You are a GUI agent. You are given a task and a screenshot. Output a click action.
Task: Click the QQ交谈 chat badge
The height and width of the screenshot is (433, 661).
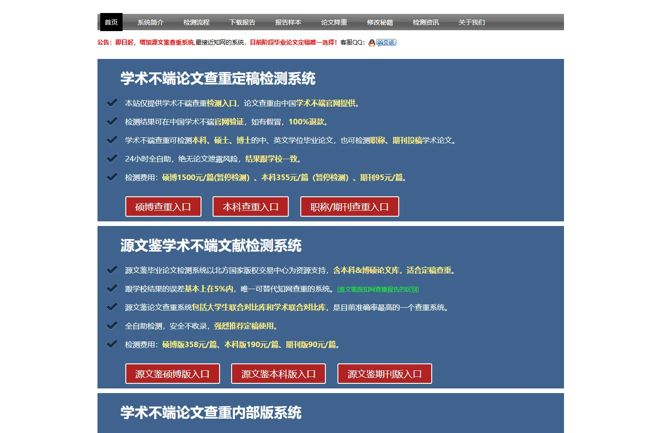coord(386,42)
